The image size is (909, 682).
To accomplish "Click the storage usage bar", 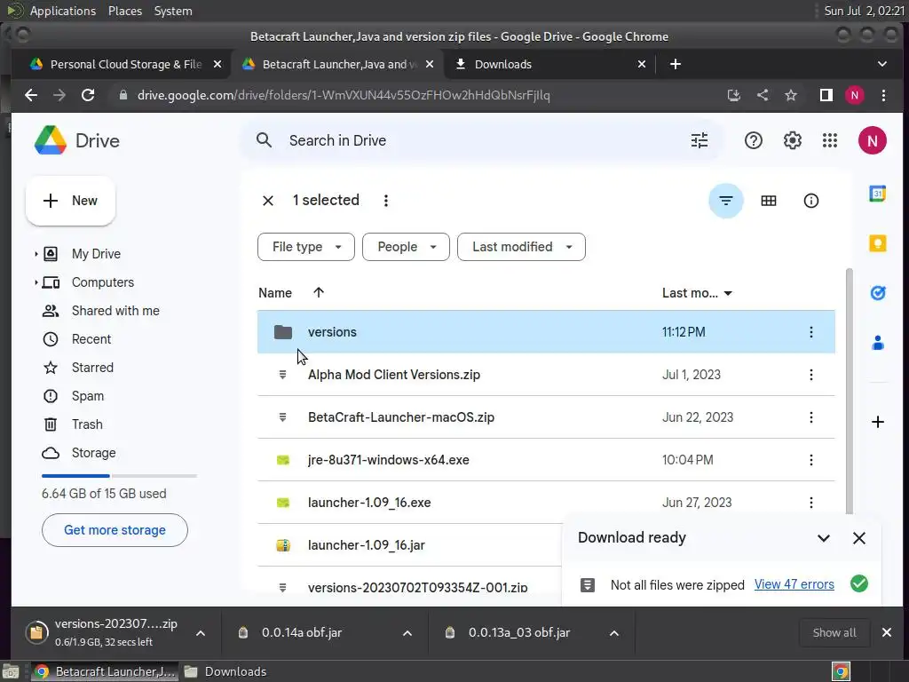I will click(120, 476).
